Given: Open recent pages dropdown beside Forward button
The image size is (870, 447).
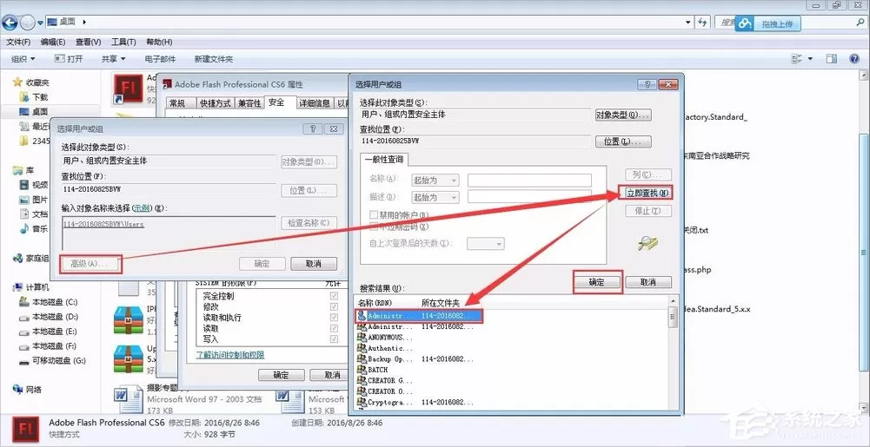Looking at the screenshot, I should click(41, 23).
